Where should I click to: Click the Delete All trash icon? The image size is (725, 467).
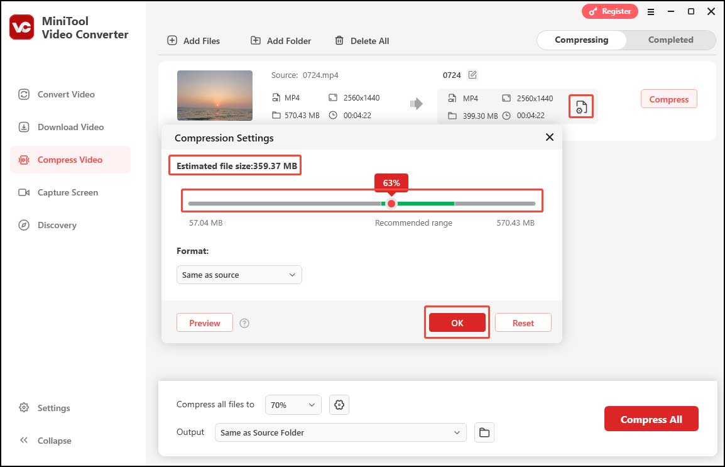point(339,40)
